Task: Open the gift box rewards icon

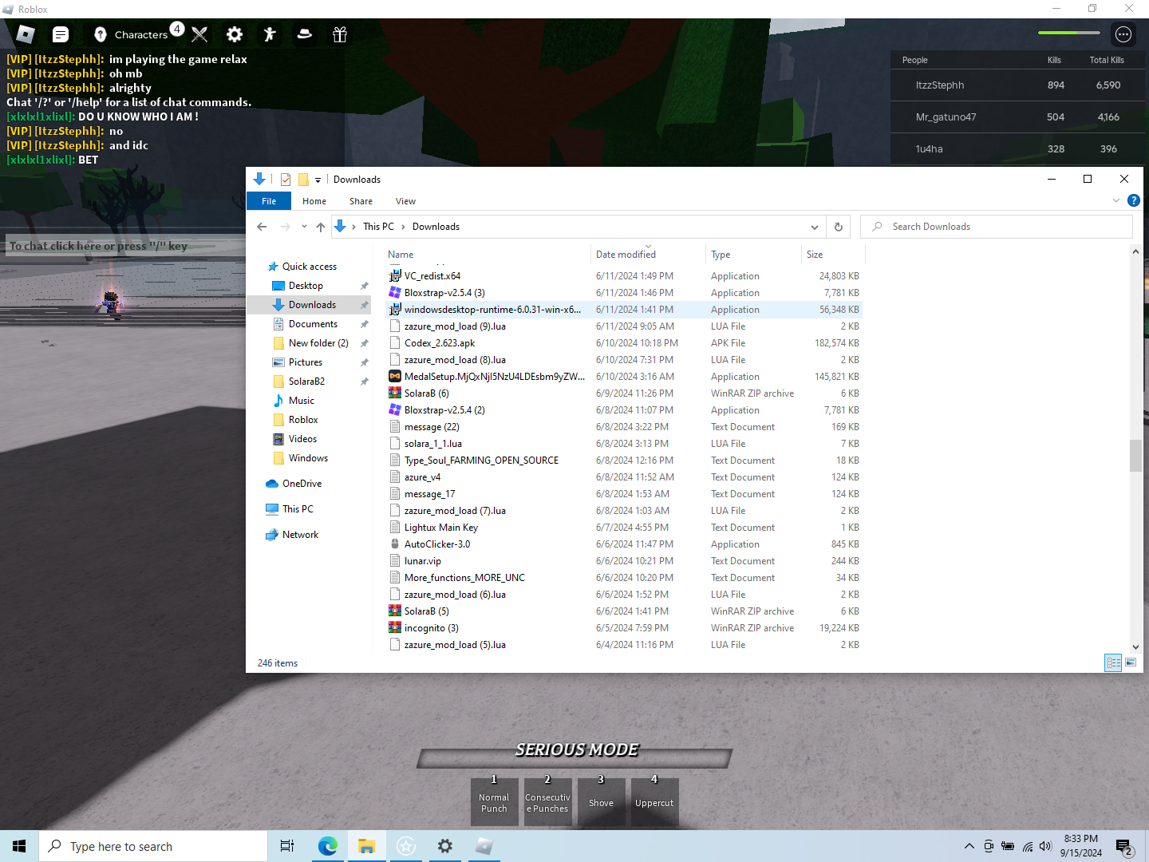Action: pos(340,34)
